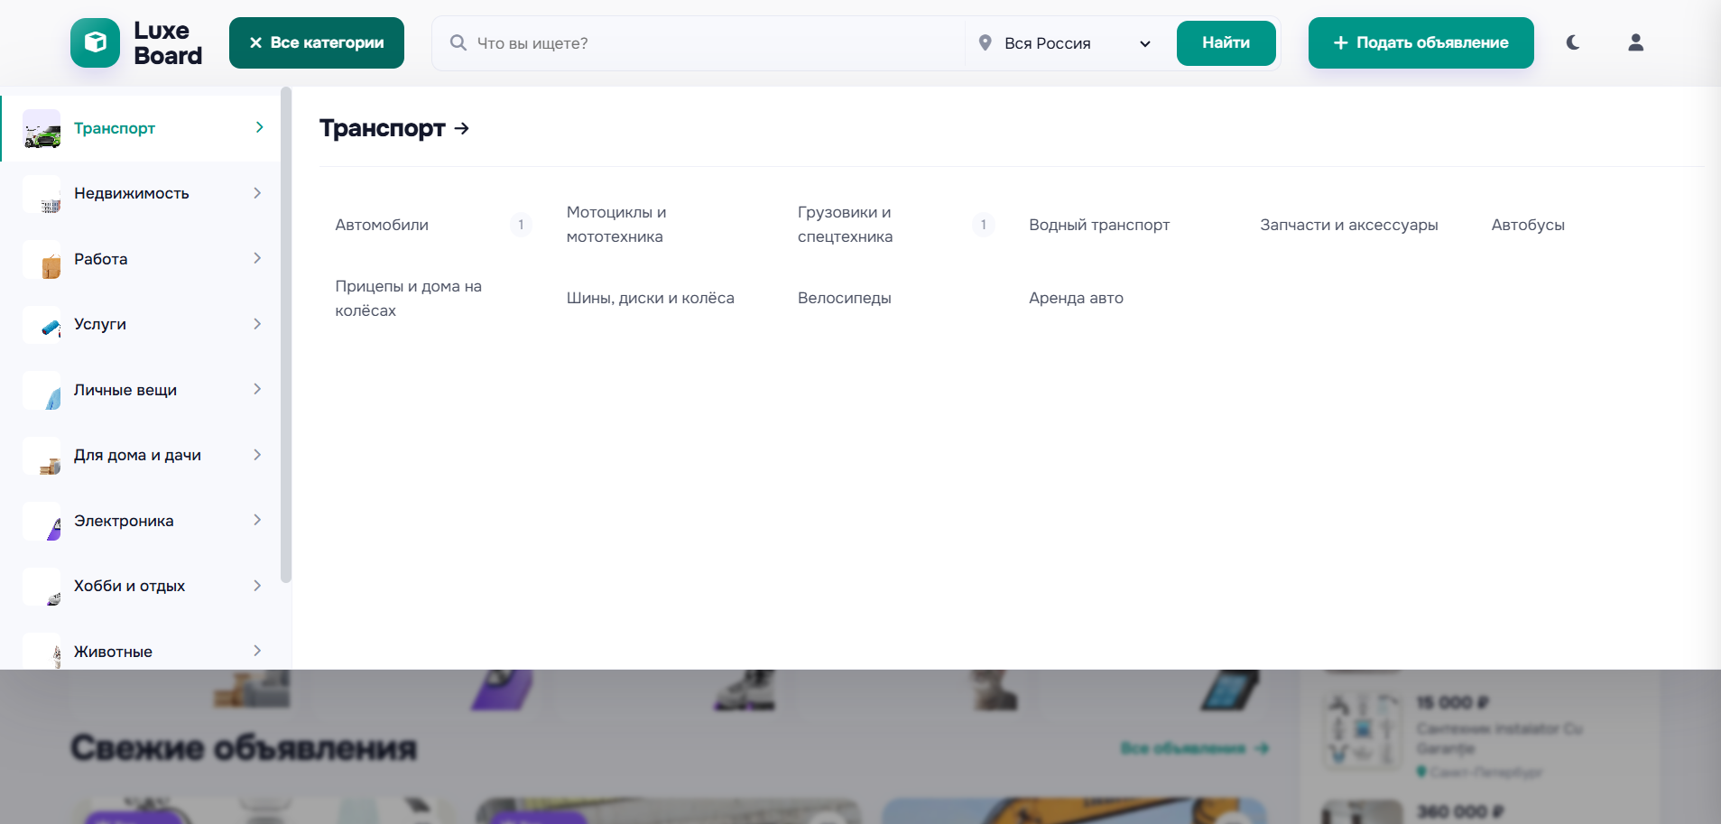Viewport: 1721px width, 824px height.
Task: Expand chevron next to Животные
Action: click(257, 651)
